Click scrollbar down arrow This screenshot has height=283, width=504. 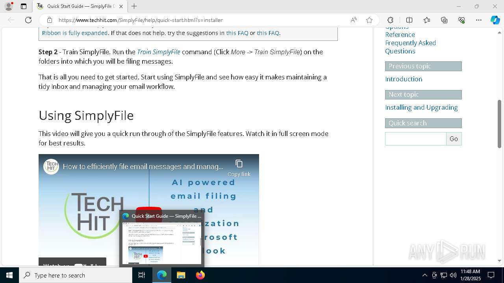tap(499, 261)
